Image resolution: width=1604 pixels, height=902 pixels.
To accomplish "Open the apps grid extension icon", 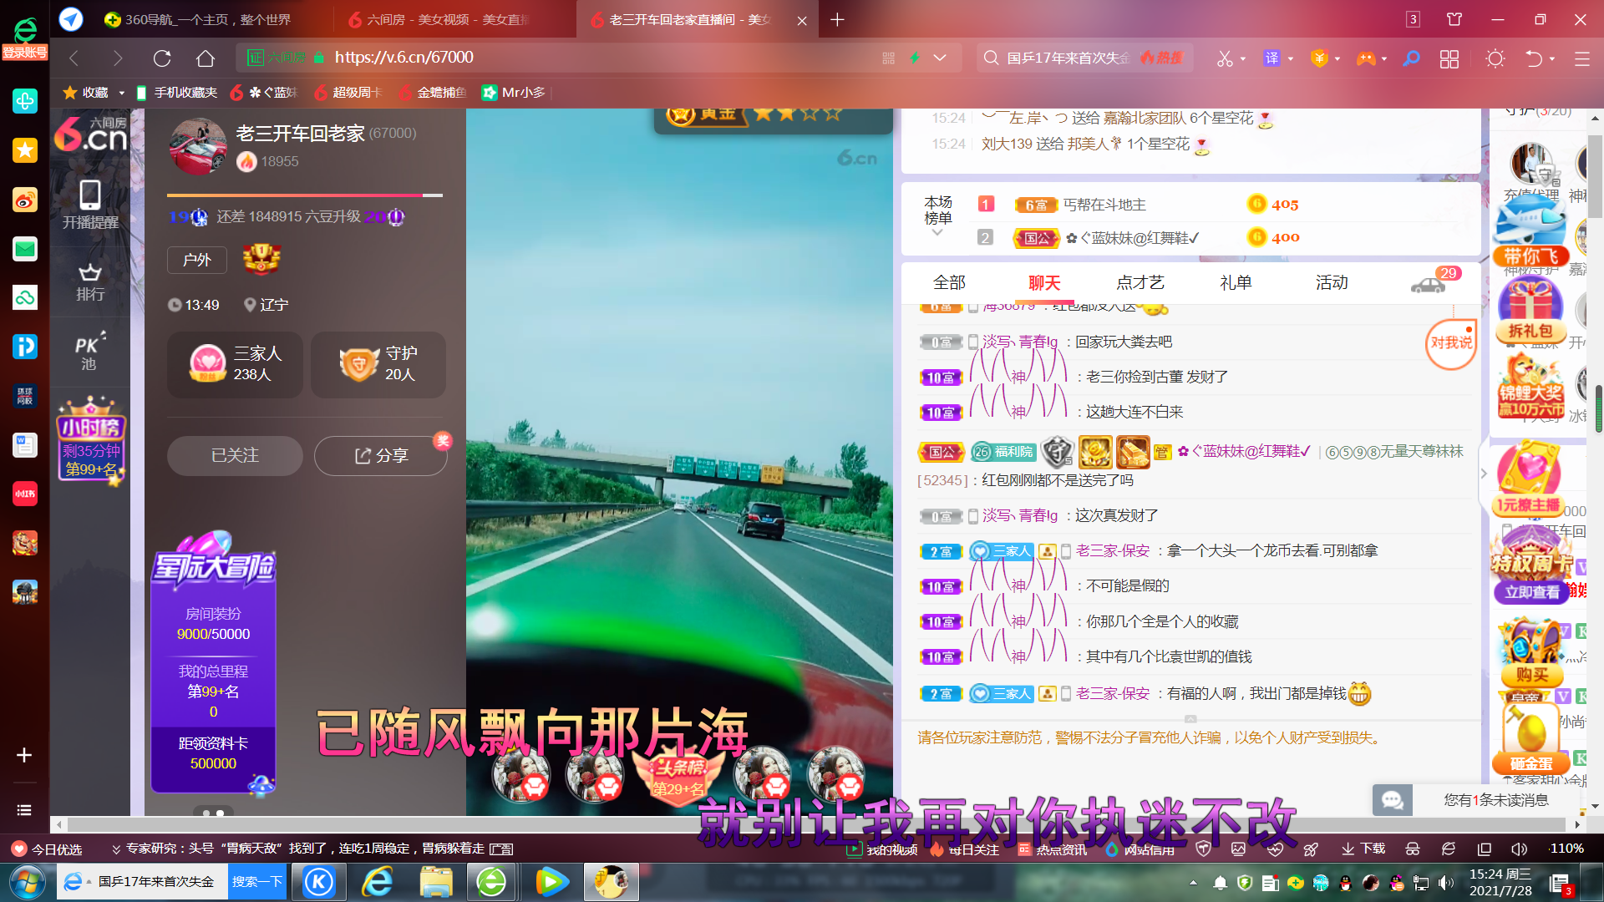I will click(x=1449, y=58).
